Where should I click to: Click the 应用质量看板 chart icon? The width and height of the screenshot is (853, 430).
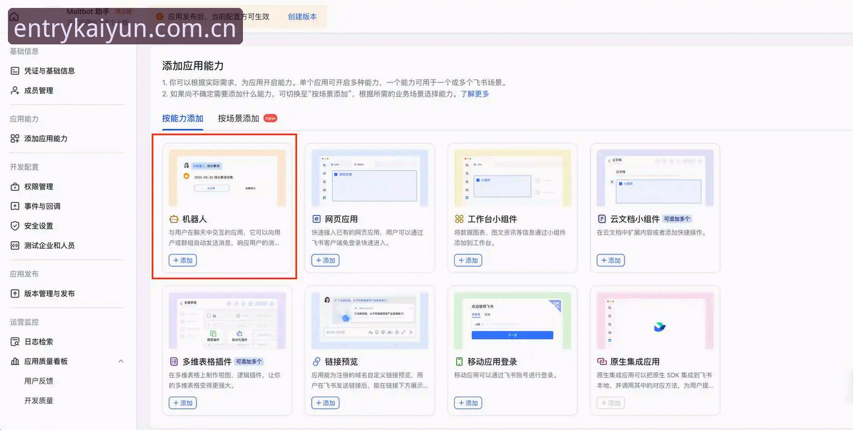(15, 361)
